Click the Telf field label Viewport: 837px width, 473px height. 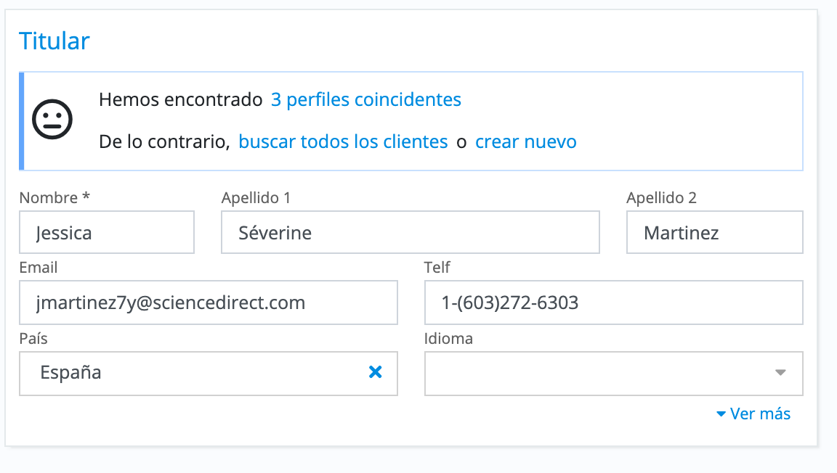coord(437,268)
